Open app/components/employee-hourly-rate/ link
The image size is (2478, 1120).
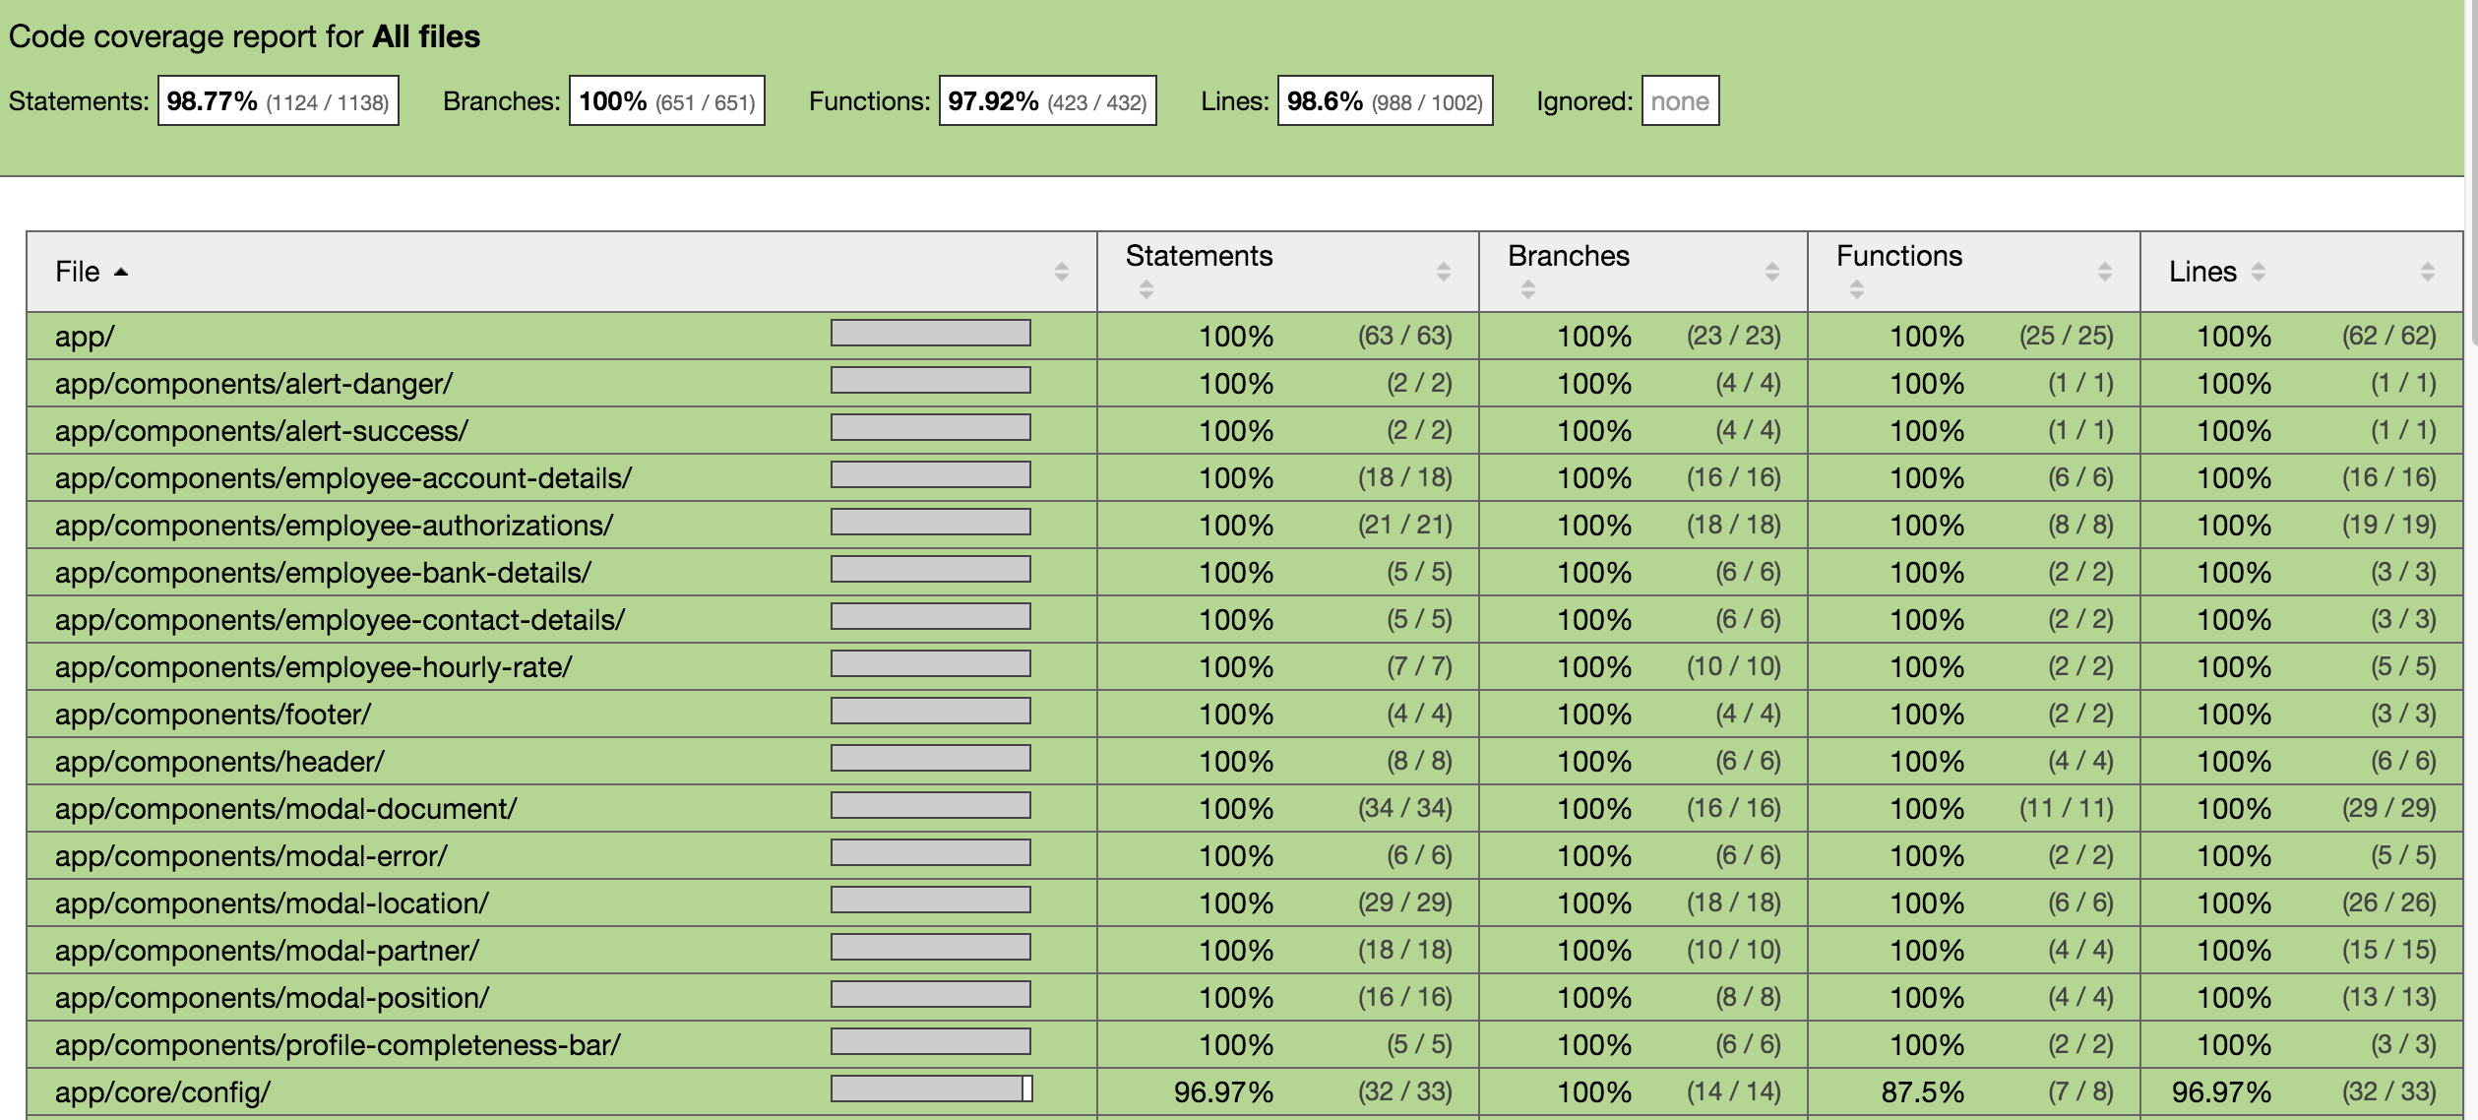(313, 667)
